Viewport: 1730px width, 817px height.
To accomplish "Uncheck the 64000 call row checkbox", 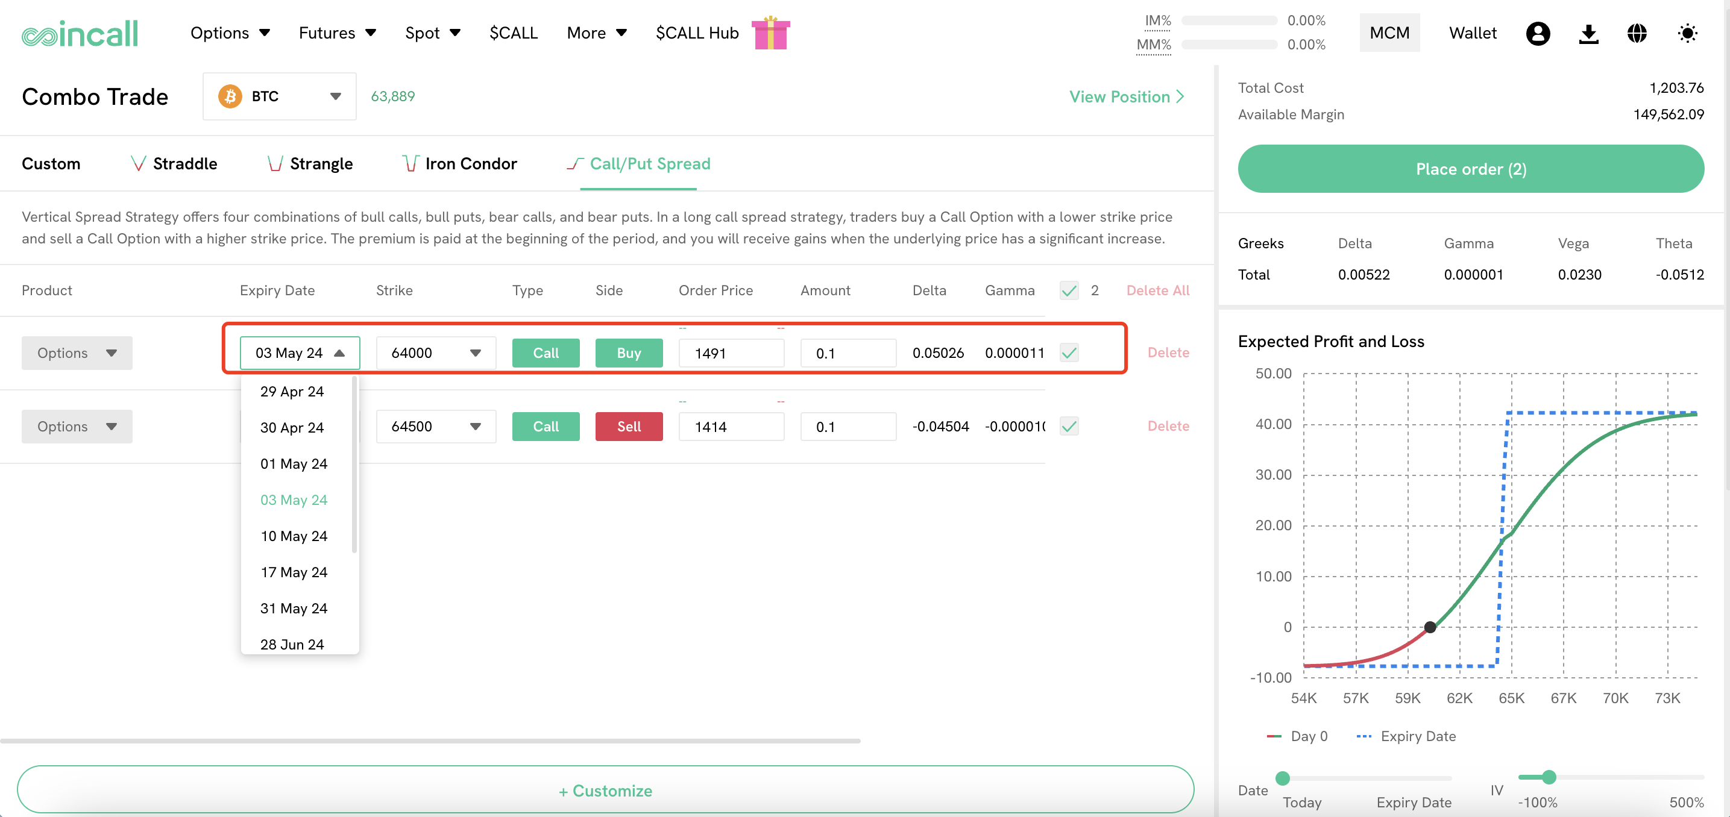I will (1069, 352).
